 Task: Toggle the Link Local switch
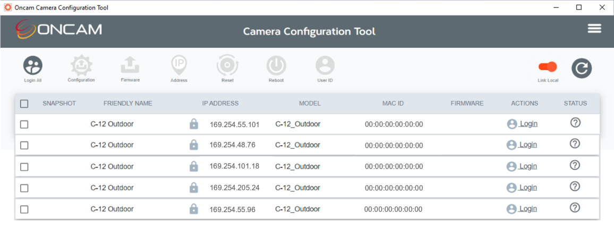(x=548, y=67)
